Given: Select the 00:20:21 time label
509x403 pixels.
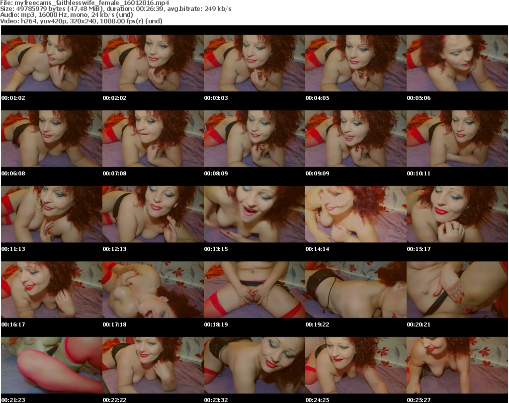Looking at the screenshot, I should 419,324.
